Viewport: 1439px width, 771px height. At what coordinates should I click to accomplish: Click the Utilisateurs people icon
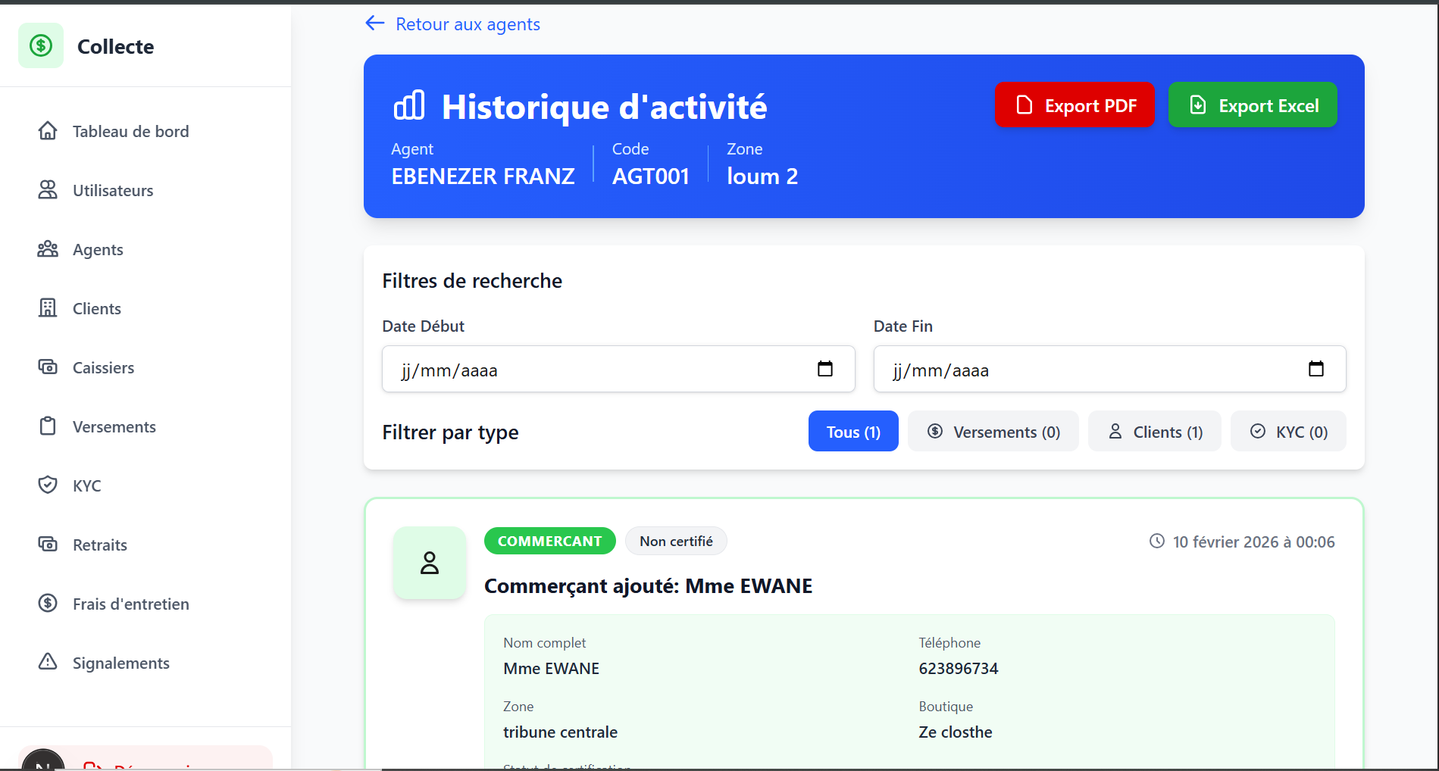(x=48, y=189)
